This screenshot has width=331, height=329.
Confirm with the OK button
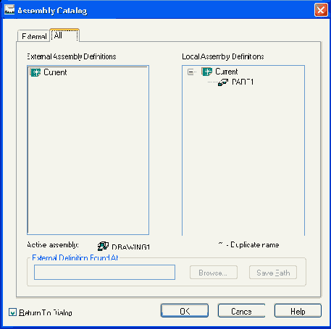point(185,311)
